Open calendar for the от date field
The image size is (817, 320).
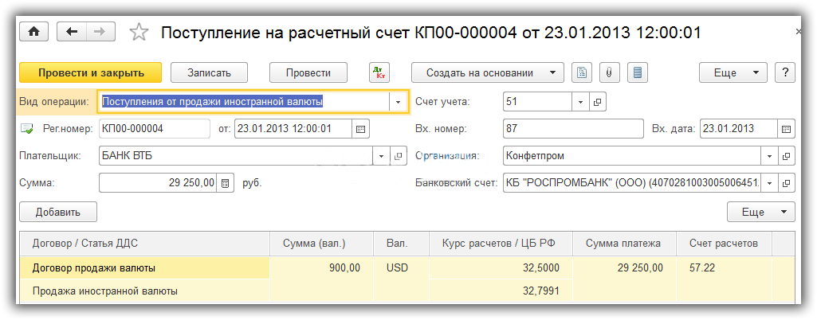pos(359,129)
